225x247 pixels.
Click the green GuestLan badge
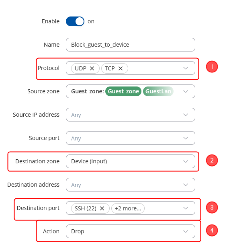[158, 91]
